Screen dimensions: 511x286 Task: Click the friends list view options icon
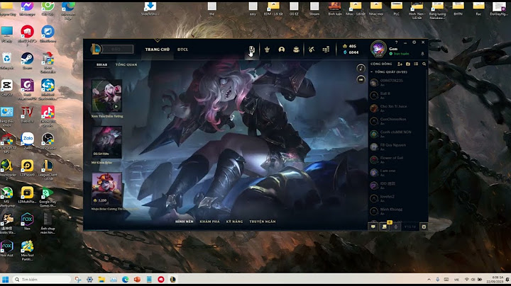[416, 64]
